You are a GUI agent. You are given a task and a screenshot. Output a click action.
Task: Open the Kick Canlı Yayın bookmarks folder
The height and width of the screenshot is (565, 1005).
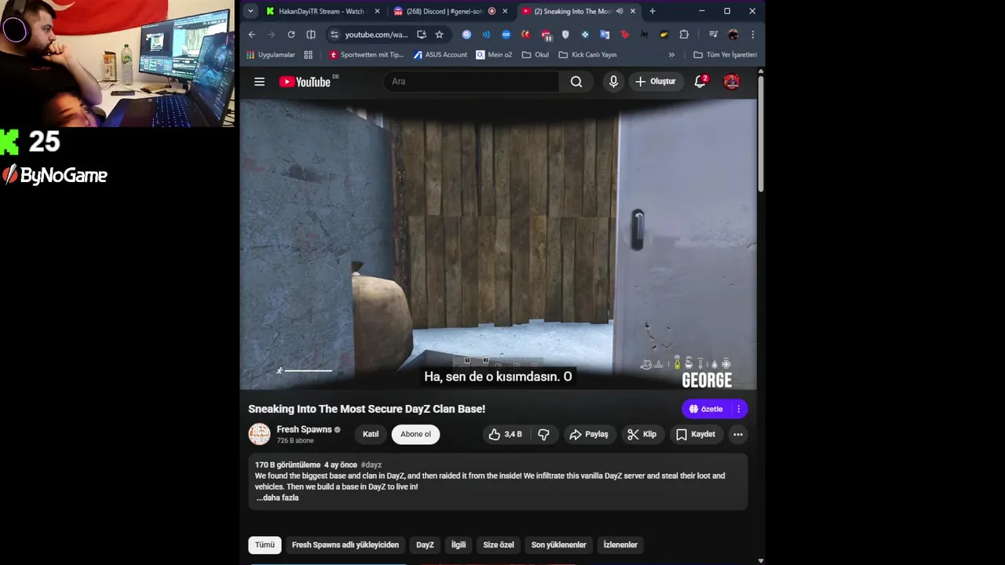(x=587, y=55)
